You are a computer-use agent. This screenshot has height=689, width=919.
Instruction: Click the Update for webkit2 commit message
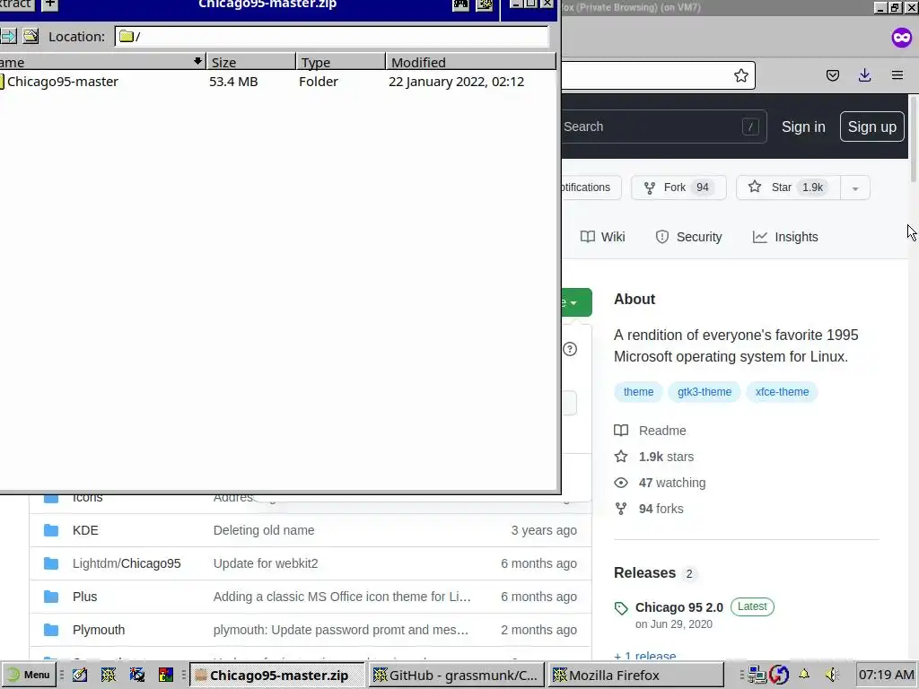(266, 563)
